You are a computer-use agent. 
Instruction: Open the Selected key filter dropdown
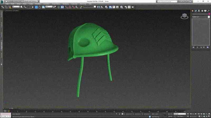(x=180, y=114)
